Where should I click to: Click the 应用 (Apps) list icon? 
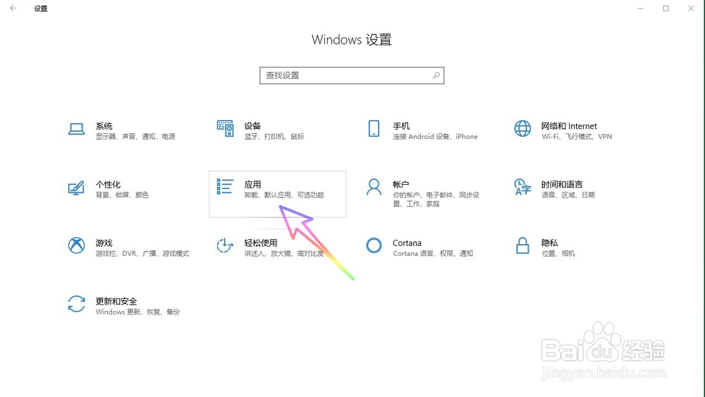tap(225, 187)
